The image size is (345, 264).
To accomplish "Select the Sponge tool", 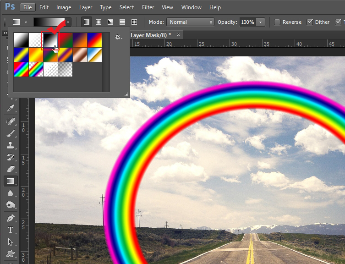I will click(x=11, y=205).
